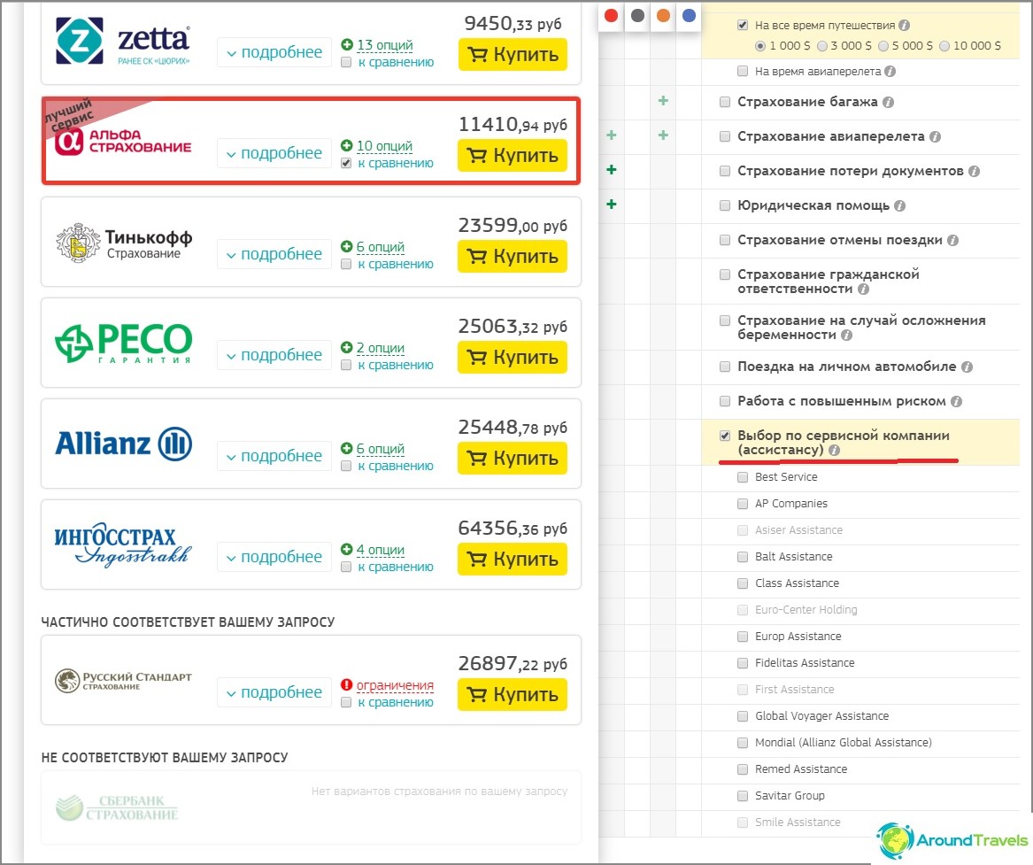This screenshot has height=865, width=1033.
Task: Open info icon for осложнения беременности
Action: pyautogui.click(x=846, y=336)
